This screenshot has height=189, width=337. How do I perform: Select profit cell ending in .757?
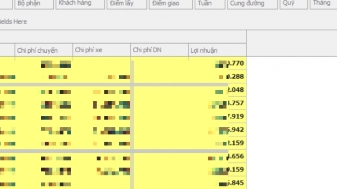point(217,103)
